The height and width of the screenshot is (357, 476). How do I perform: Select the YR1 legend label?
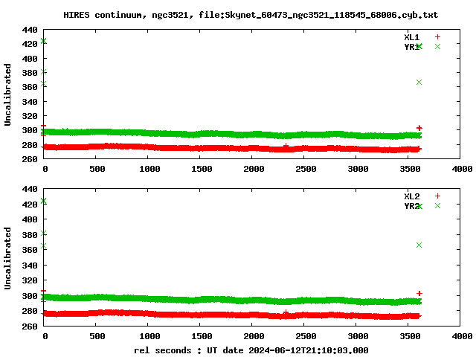[x=411, y=47]
